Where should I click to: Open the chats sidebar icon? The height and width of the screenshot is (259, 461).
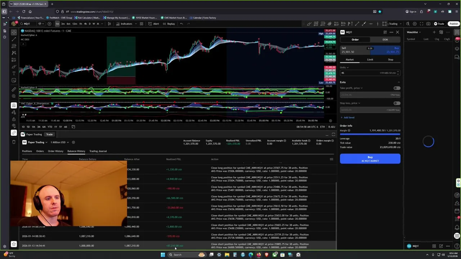[x=457, y=57]
